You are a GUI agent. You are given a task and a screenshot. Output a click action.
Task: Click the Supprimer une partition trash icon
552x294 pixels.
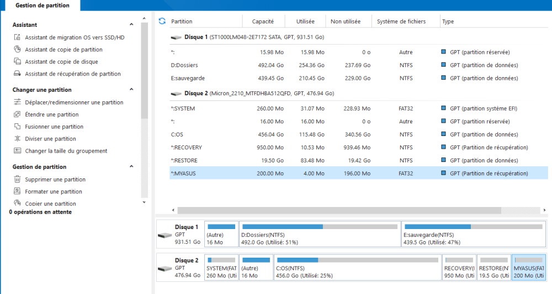[17, 179]
